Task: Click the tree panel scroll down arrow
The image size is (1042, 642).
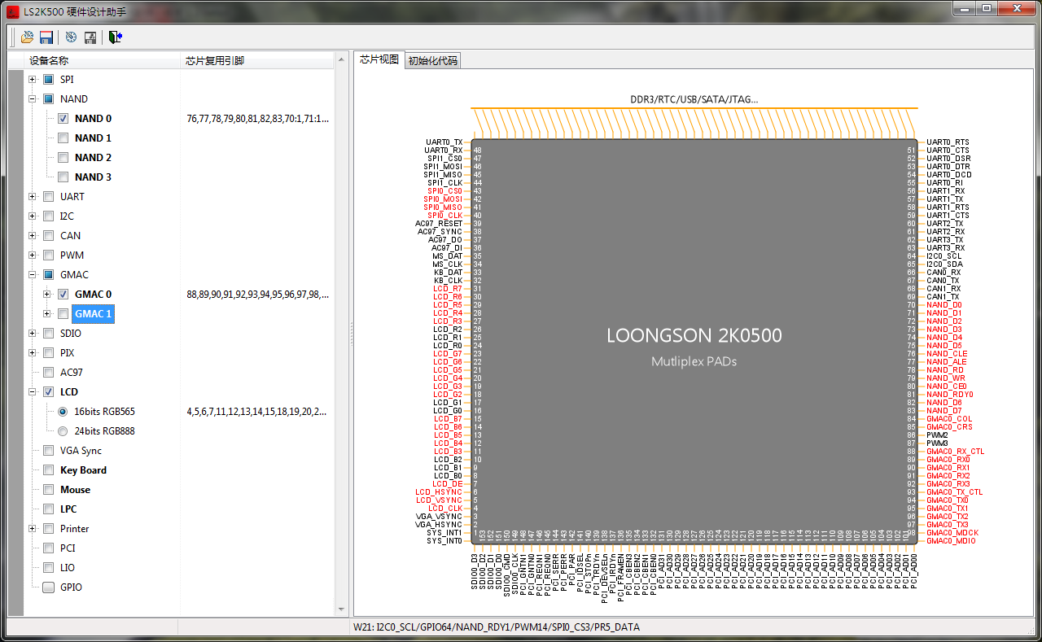Action: point(340,609)
